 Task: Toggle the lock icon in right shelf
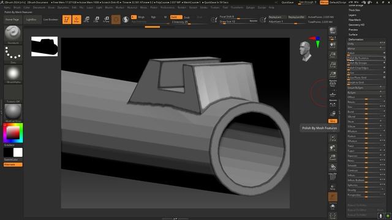pos(333,114)
